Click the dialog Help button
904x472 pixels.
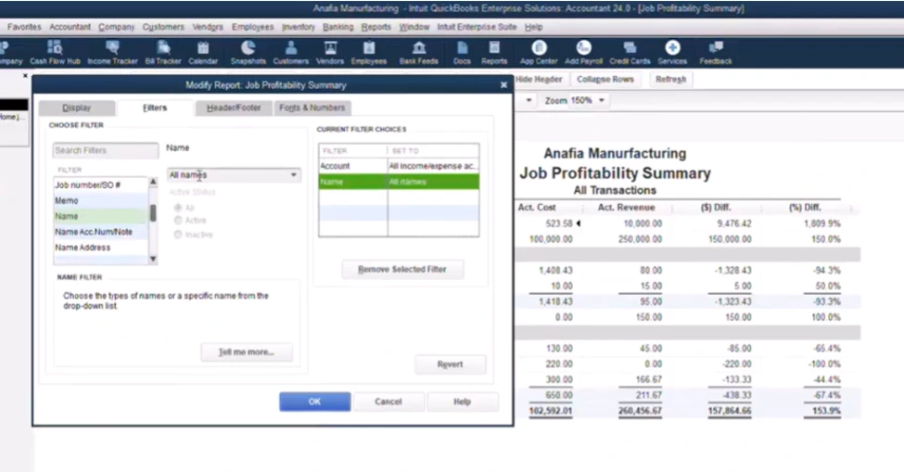click(463, 402)
